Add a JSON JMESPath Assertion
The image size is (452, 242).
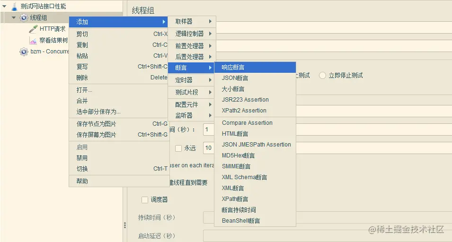[255, 145]
